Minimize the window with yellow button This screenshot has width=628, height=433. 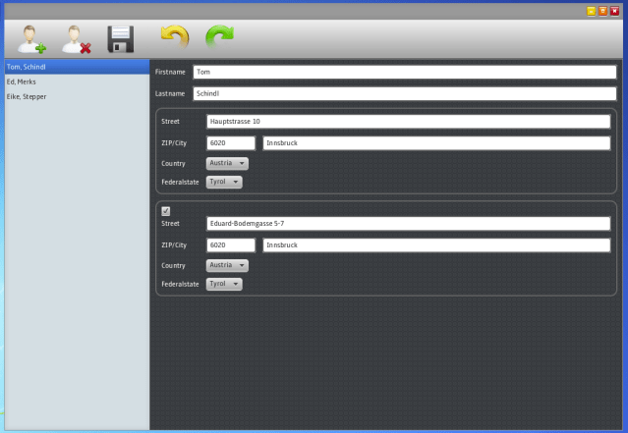(592, 11)
